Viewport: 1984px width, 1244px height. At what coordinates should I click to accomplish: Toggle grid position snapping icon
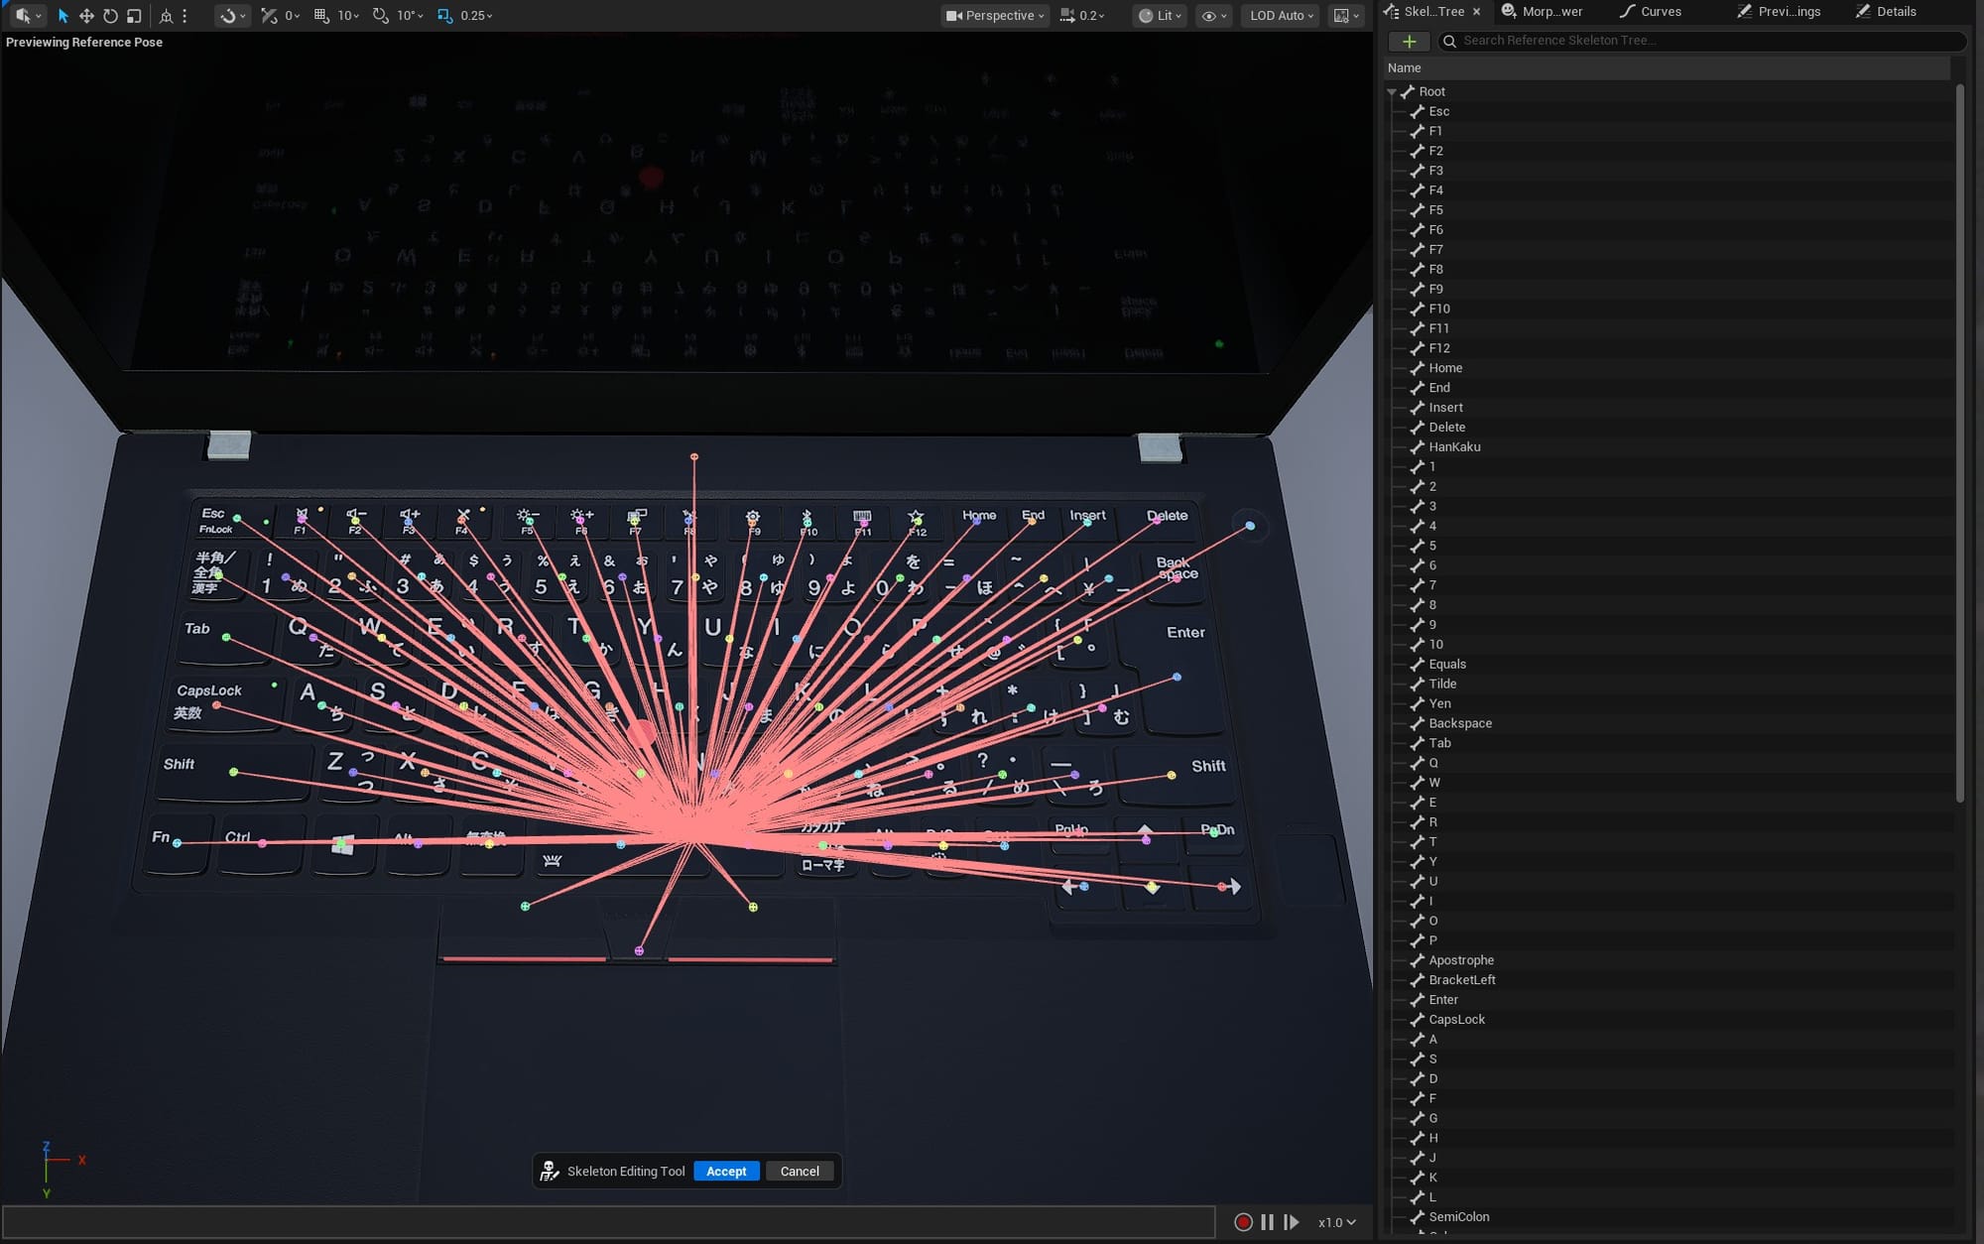pos(321,16)
